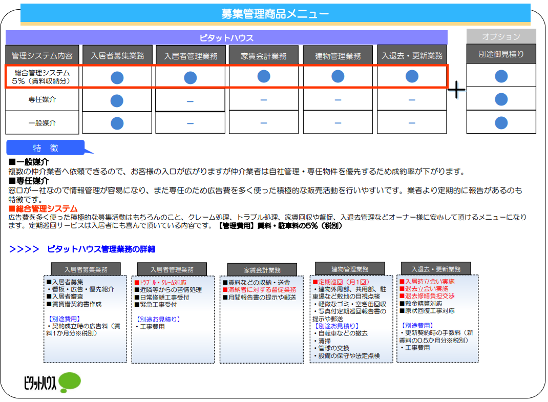548x402 pixels.
Task: Click the black plus sign before the option column
Action: (x=456, y=90)
